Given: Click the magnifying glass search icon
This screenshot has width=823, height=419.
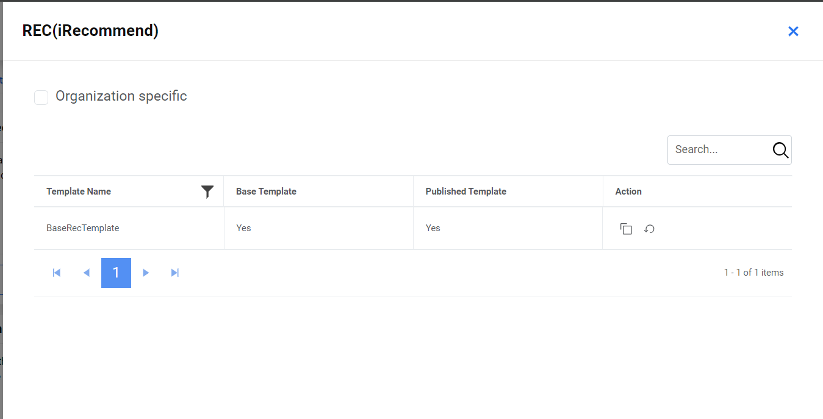Looking at the screenshot, I should [x=780, y=150].
